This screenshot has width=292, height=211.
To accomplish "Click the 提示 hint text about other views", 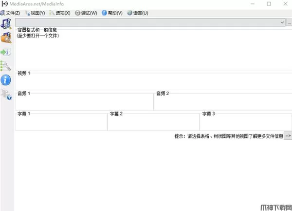I will tap(229, 136).
